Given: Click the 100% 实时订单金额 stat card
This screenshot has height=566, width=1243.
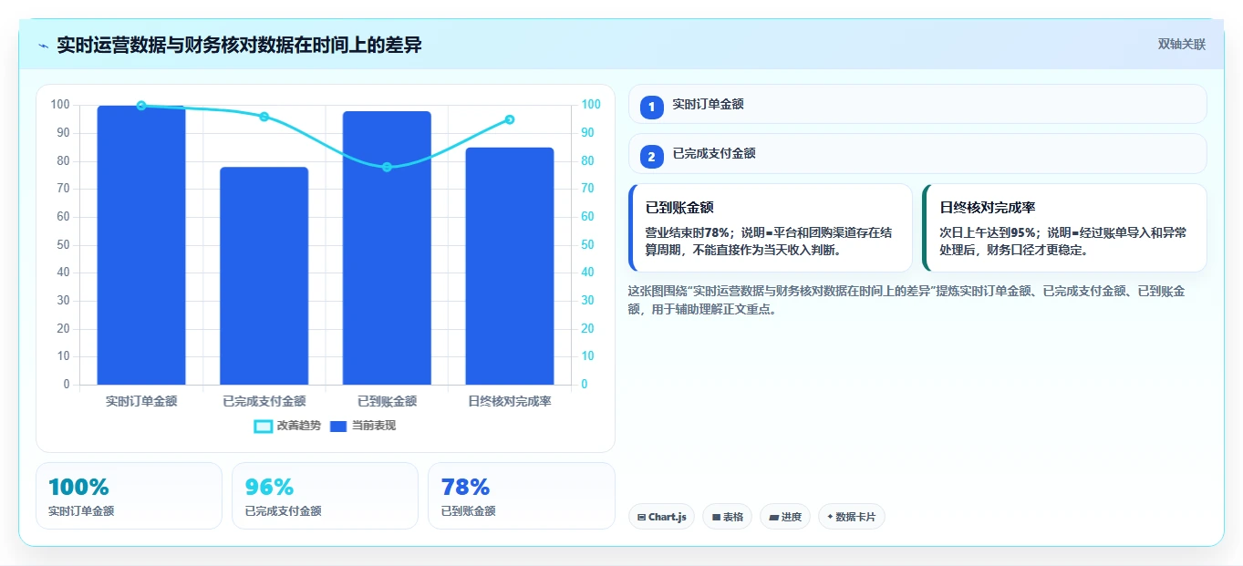Looking at the screenshot, I should [129, 496].
